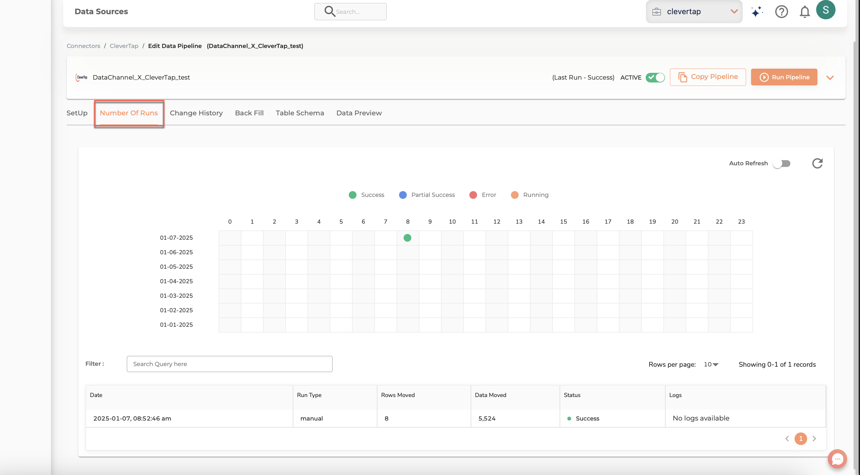Open the Table Schema tab
This screenshot has width=860, height=475.
click(299, 113)
